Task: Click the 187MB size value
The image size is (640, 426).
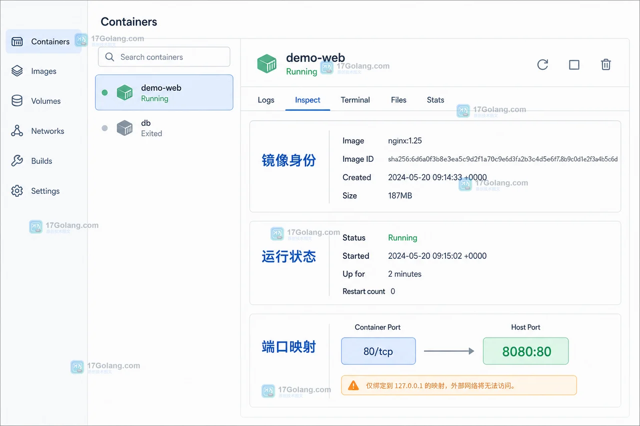Action: pyautogui.click(x=400, y=196)
